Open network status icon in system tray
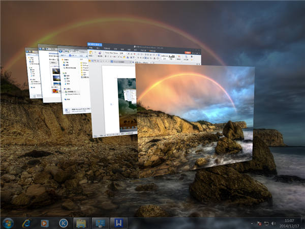305x229 pixels. pyautogui.click(x=266, y=223)
